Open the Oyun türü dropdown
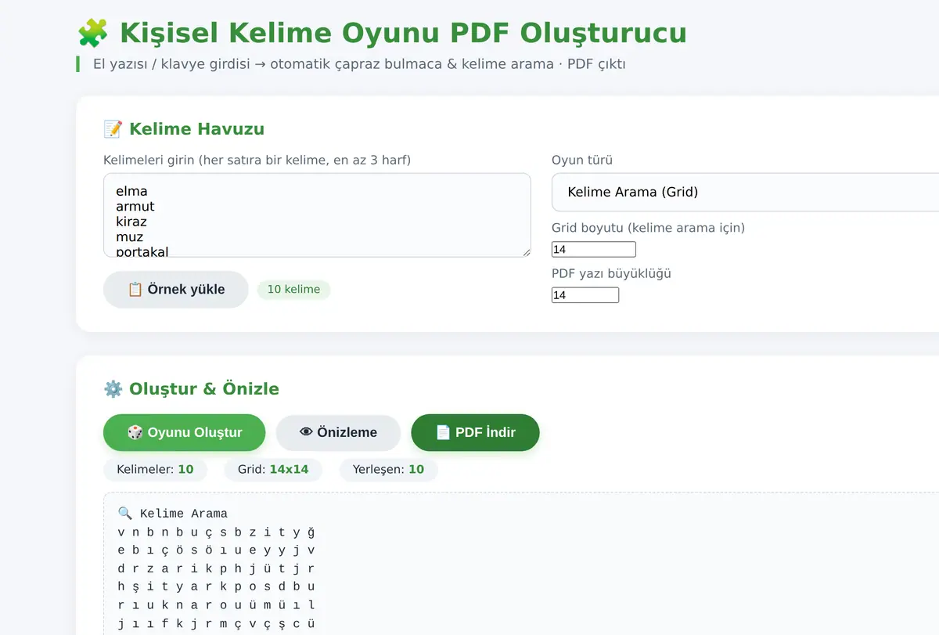 tap(745, 192)
